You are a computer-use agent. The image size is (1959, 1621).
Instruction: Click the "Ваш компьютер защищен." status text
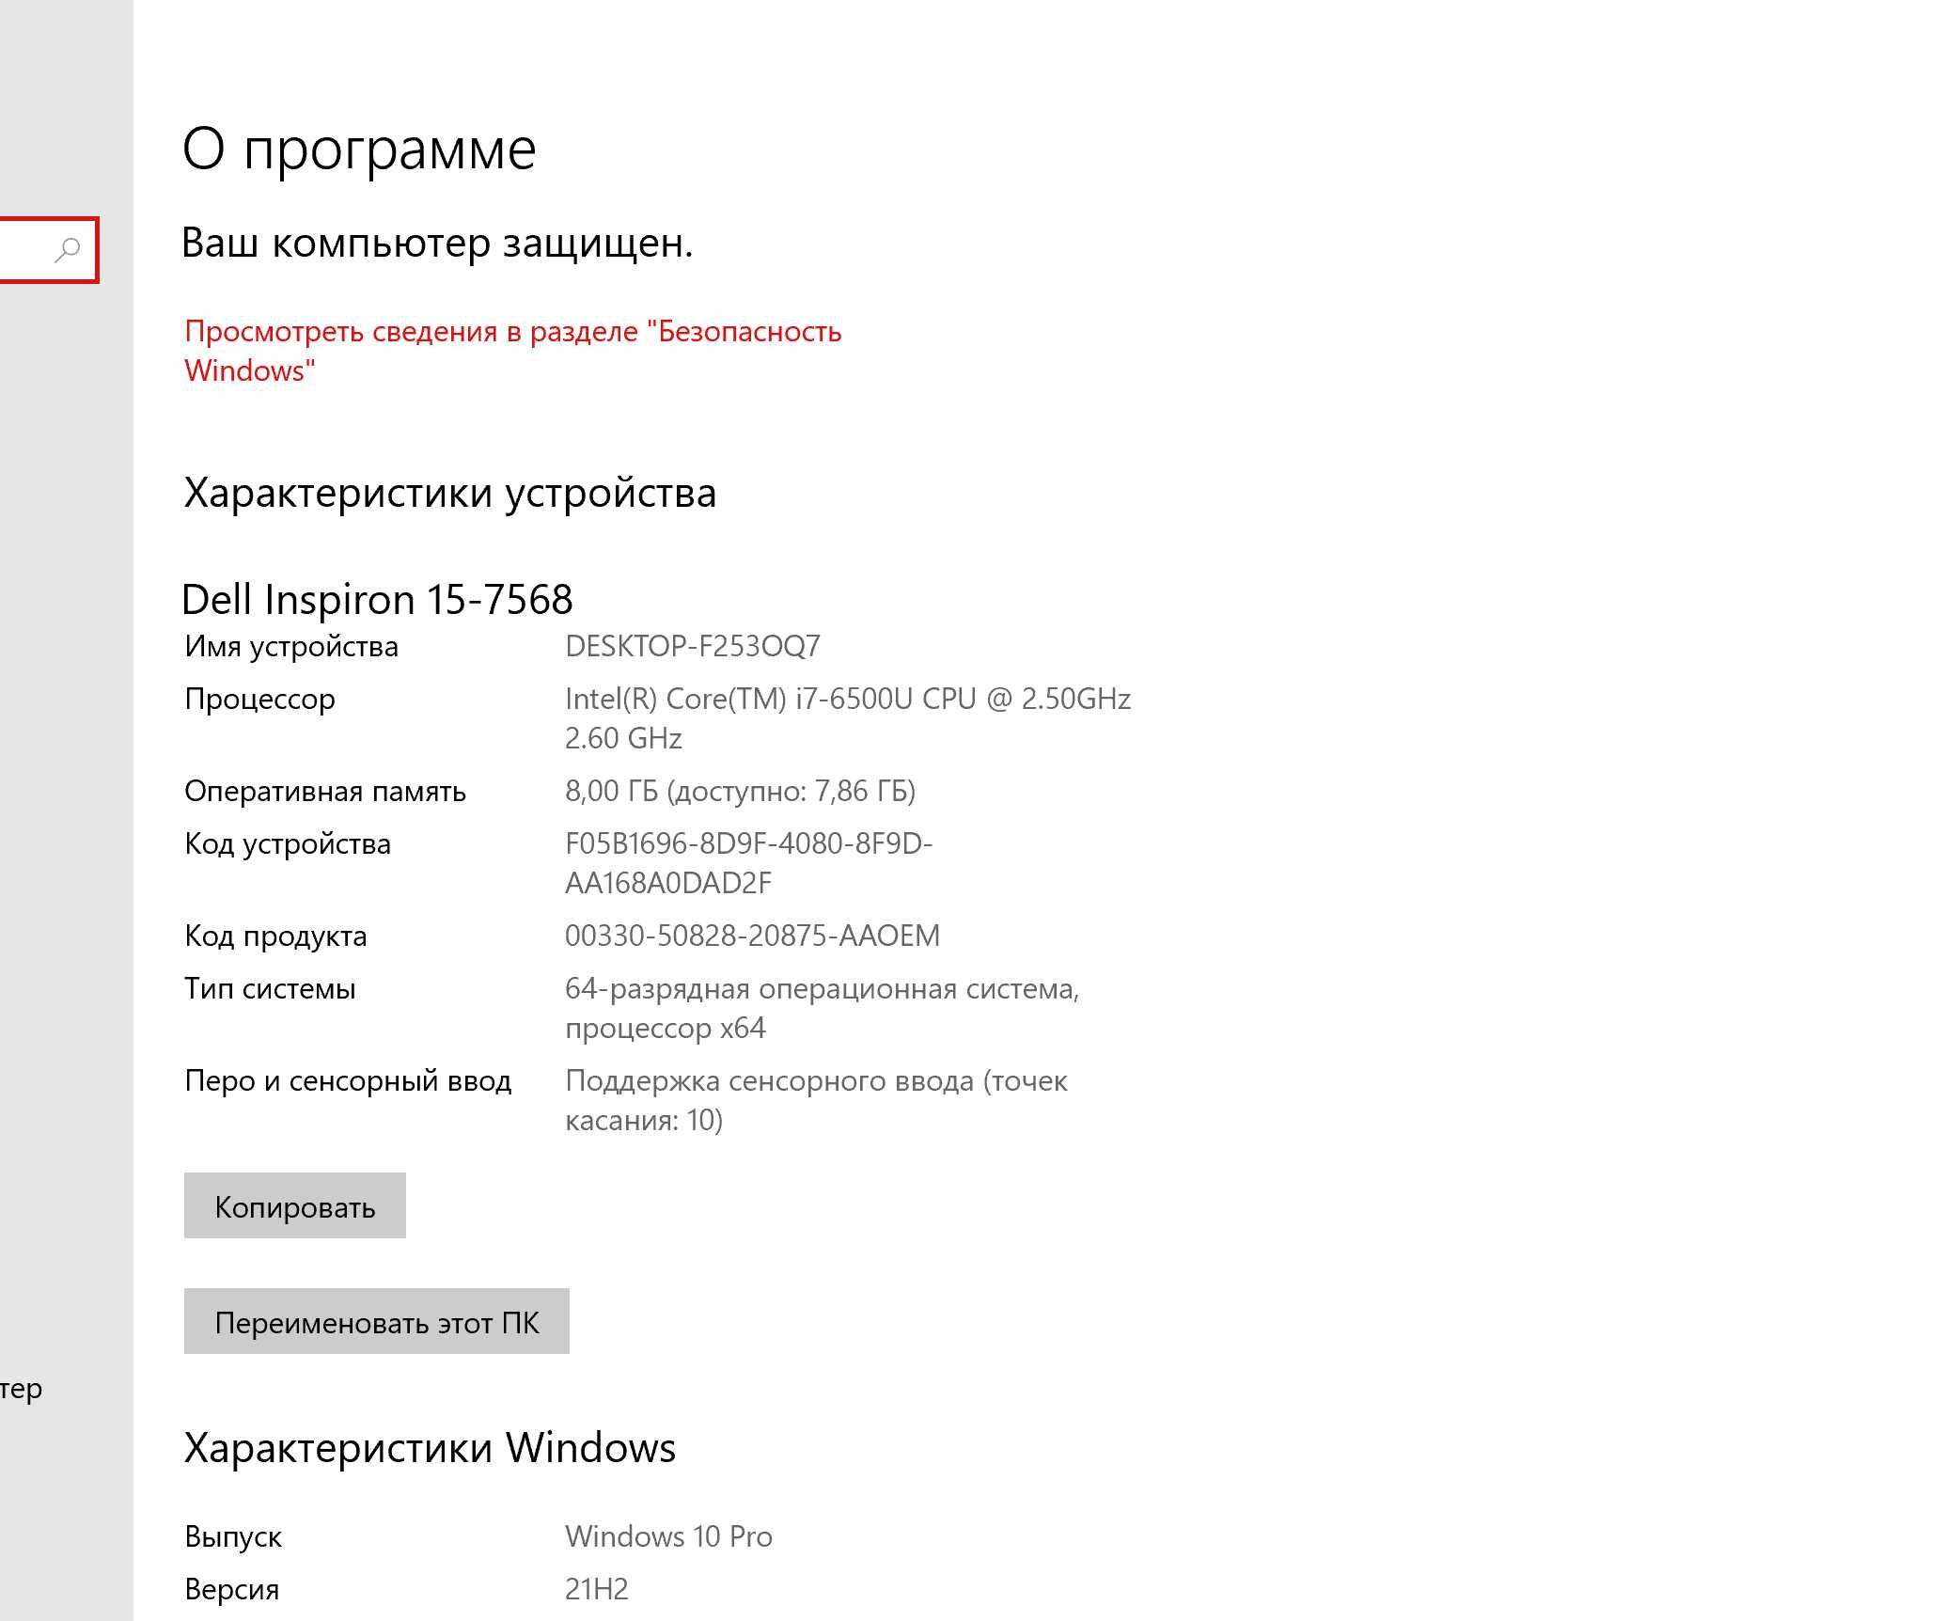[437, 244]
